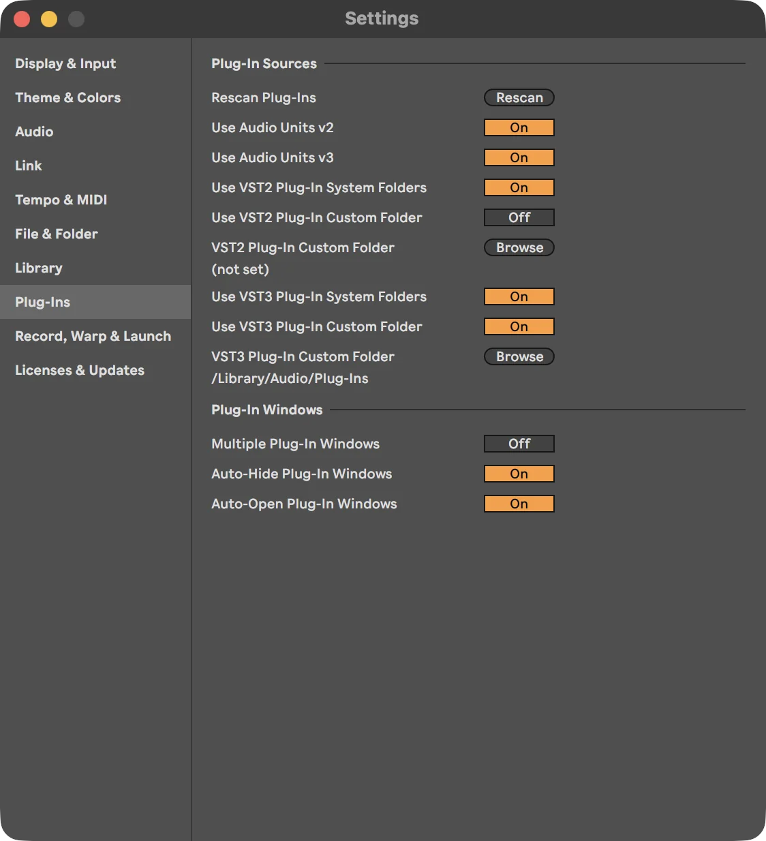Disable Use VST2 Plug-In System Folders
The height and width of the screenshot is (841, 766).
pos(519,187)
